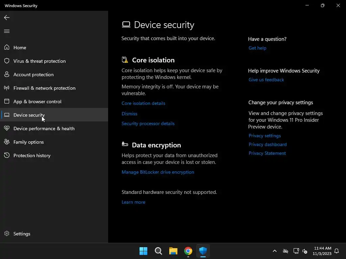346x259 pixels.
Task: Select App & browser control
Action: 54,101
